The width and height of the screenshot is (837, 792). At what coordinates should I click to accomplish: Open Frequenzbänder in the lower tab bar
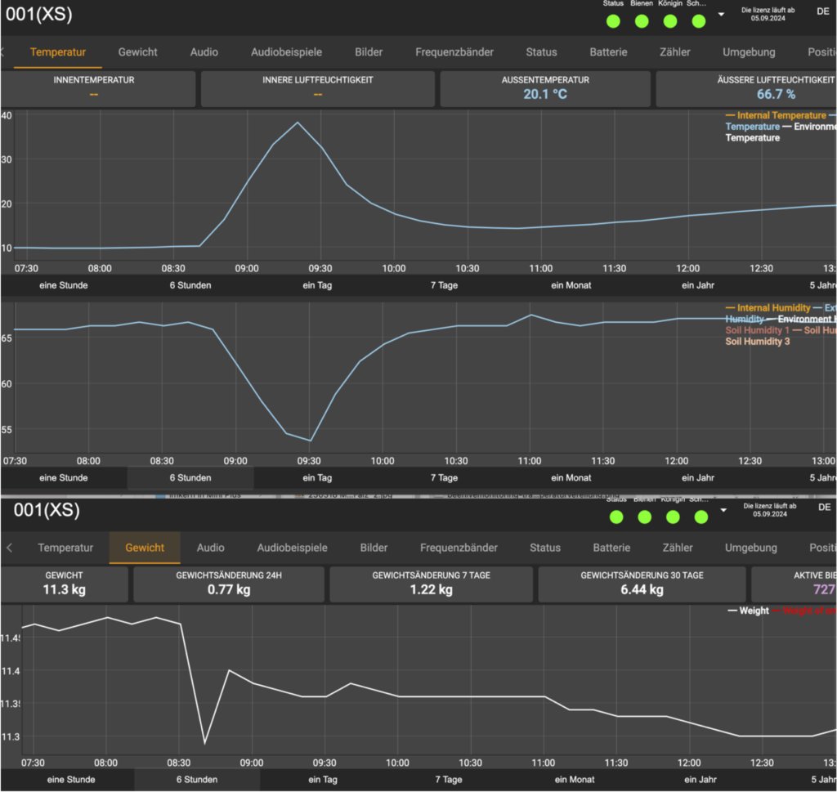pyautogui.click(x=459, y=548)
